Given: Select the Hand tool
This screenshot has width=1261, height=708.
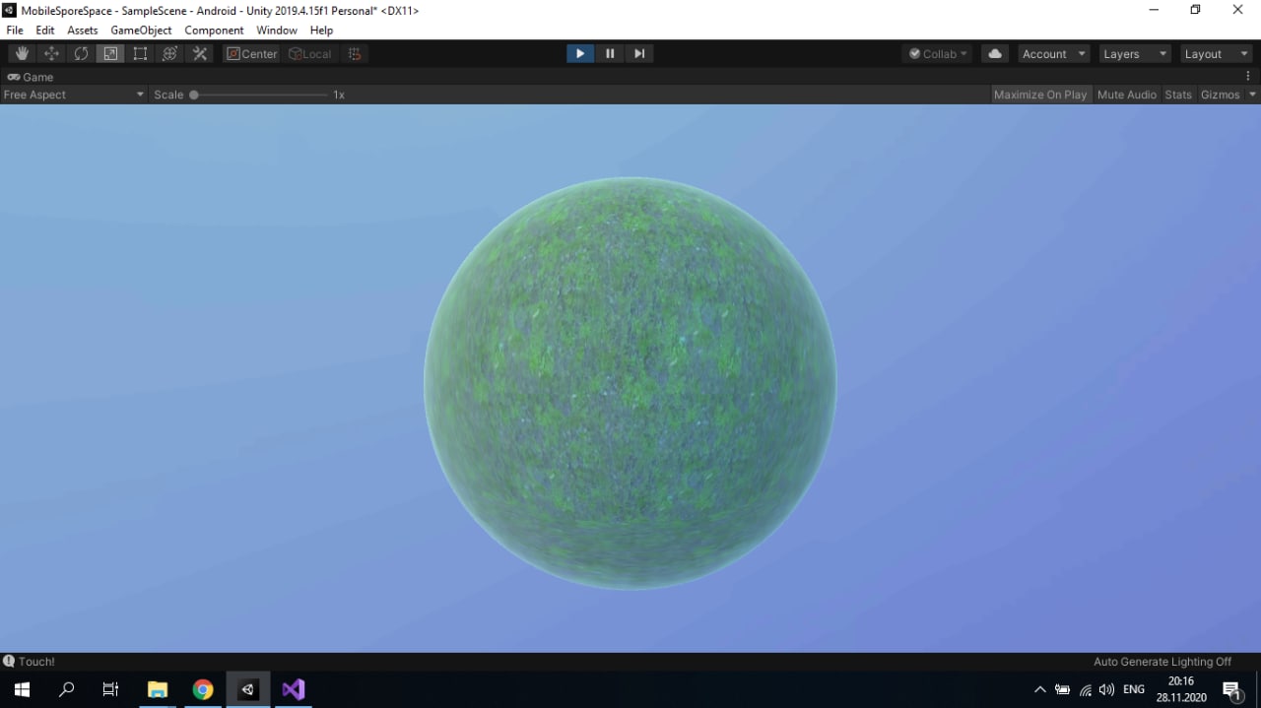Looking at the screenshot, I should (22, 54).
